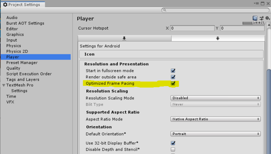Focus the Project Settings search field

[215, 10]
